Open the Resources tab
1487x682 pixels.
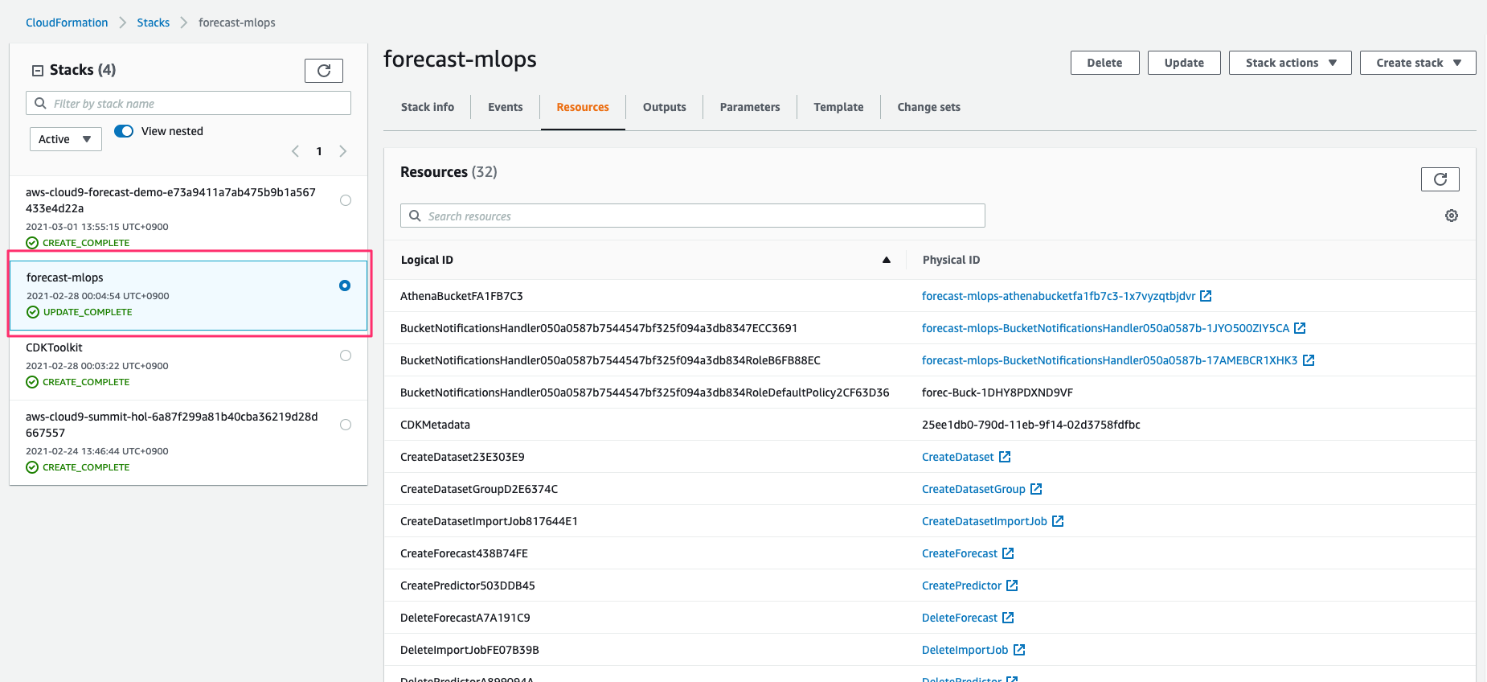583,107
